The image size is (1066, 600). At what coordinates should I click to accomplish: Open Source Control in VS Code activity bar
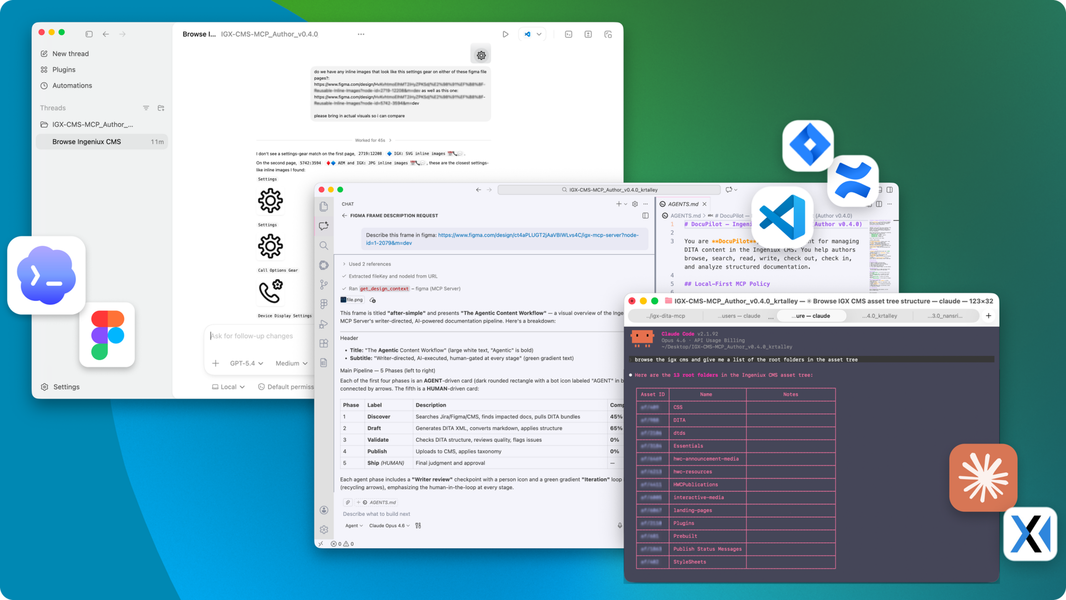pyautogui.click(x=324, y=285)
